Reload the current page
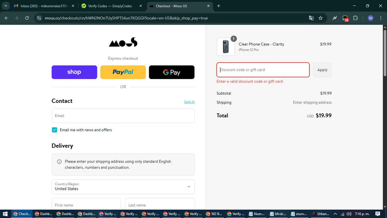This screenshot has height=218, width=387. click(x=27, y=18)
